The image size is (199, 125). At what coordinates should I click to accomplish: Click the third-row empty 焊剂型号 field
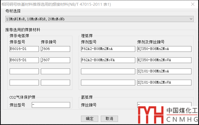(x=108, y=71)
